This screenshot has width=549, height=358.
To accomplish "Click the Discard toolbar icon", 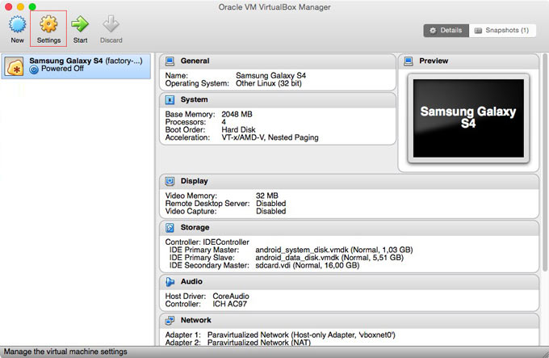I will pos(111,24).
